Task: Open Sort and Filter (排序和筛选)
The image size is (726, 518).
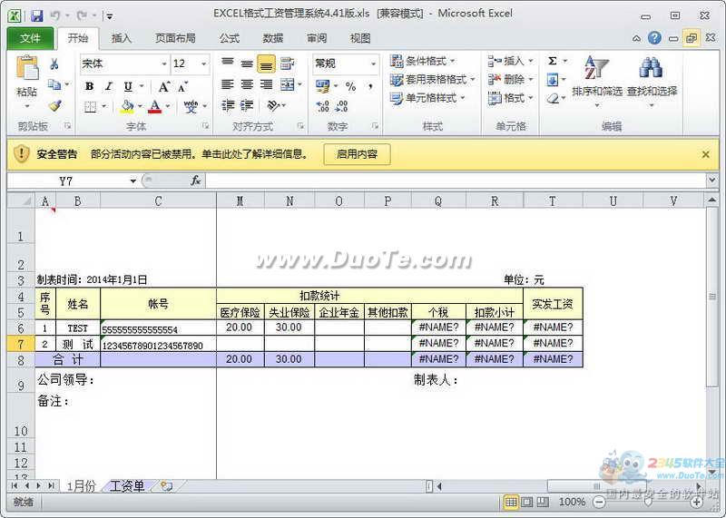Action: click(x=597, y=82)
